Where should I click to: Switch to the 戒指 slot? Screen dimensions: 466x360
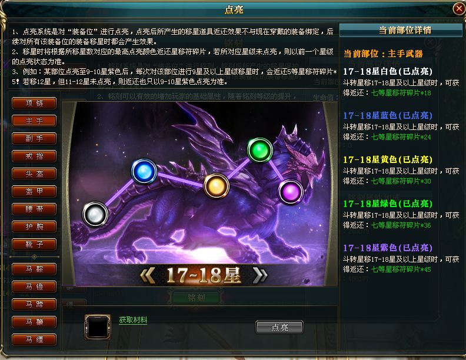tap(34, 156)
